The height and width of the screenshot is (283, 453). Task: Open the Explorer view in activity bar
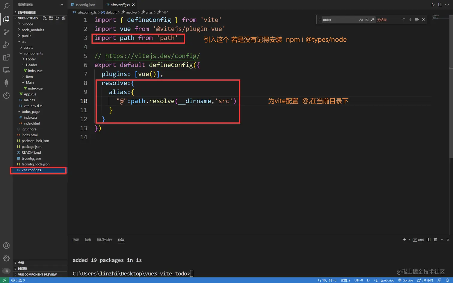point(6,19)
